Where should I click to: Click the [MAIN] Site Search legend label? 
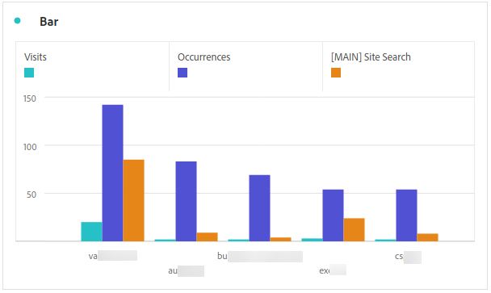coord(371,57)
